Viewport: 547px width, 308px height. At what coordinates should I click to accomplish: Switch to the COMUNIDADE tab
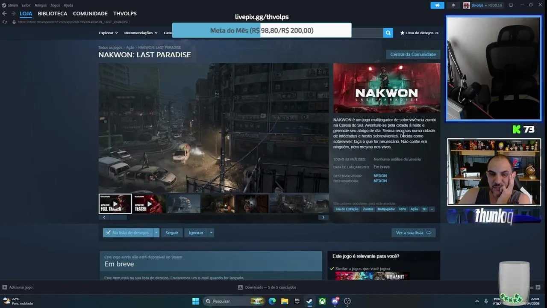(x=90, y=14)
